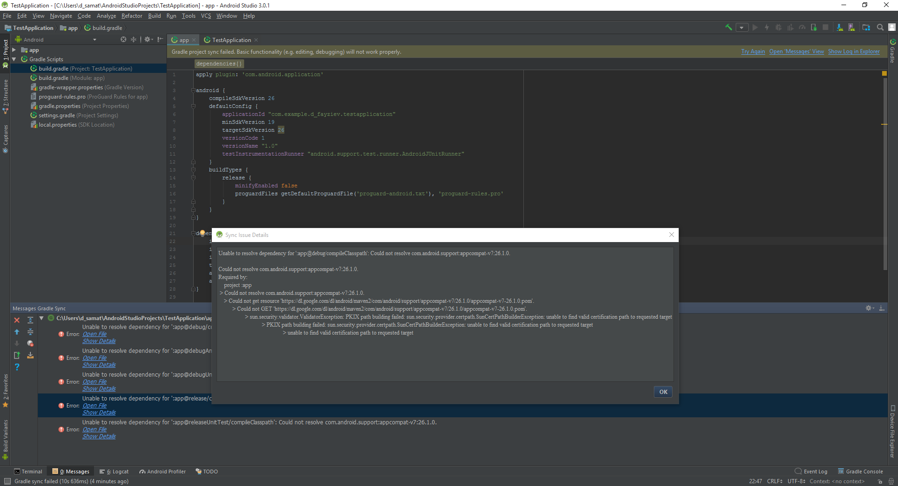The height and width of the screenshot is (486, 898).
Task: Toggle the Build Variants side panel tab
Action: 5,439
